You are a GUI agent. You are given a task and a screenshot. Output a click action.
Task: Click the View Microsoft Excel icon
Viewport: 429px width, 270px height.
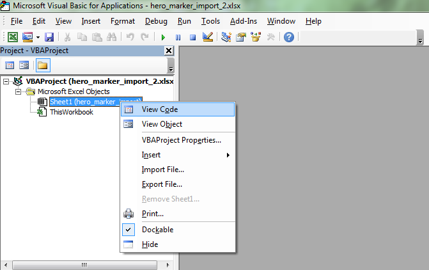[x=13, y=37]
